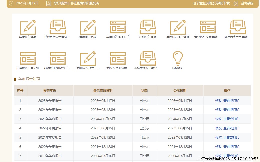Screen dimensions: 260x162
Task: Click 修改 for 2022年年度报告
Action: tap(218, 128)
